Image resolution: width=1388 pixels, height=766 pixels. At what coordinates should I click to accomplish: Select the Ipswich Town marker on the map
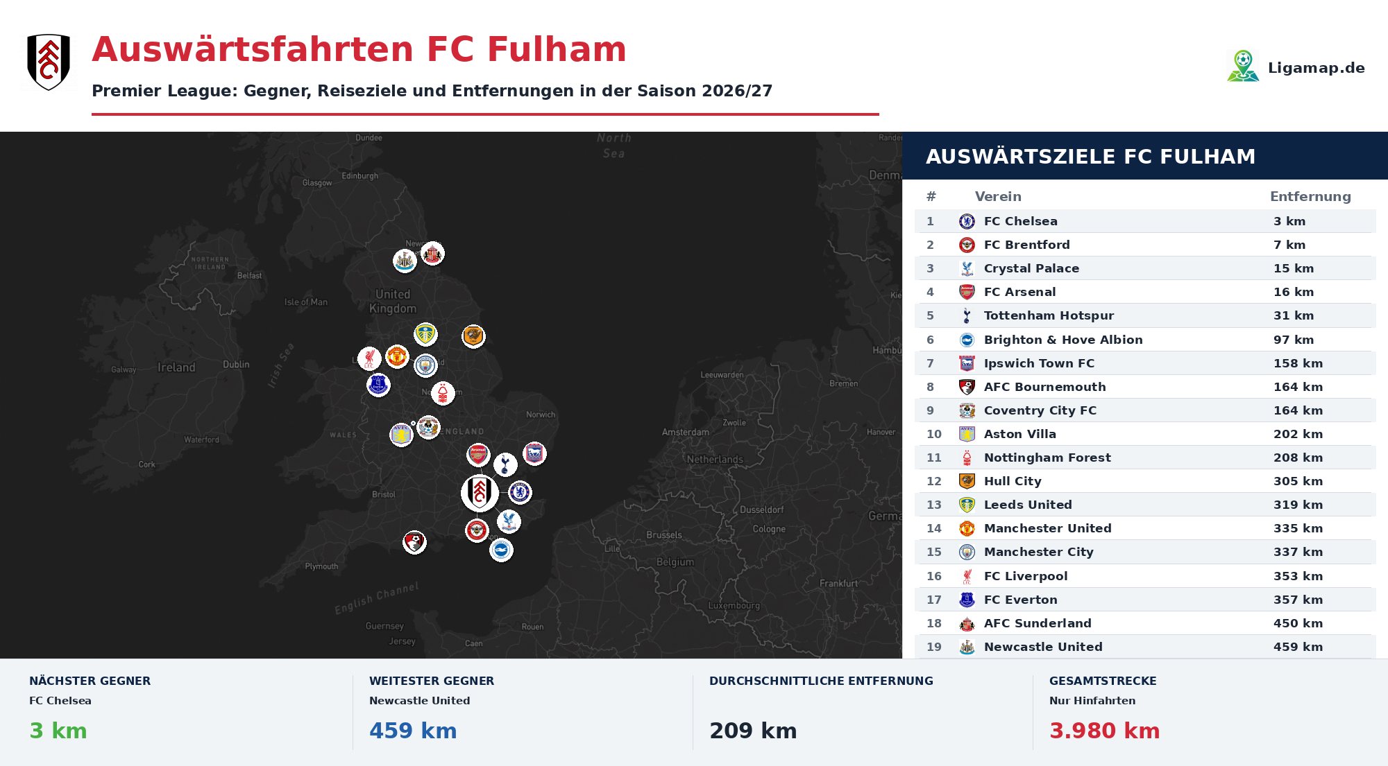tap(534, 454)
